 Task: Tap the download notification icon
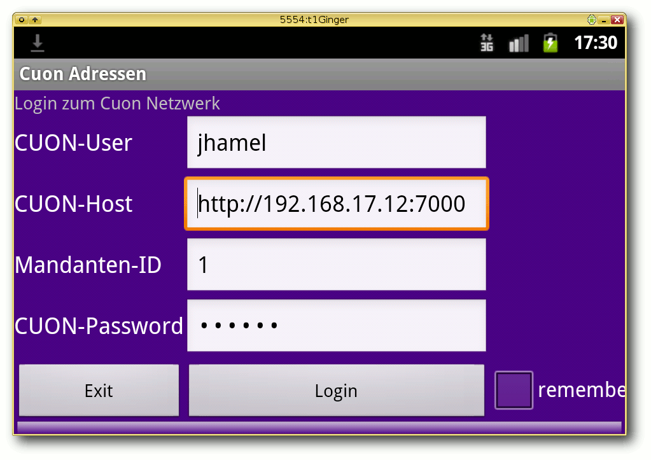pos(38,43)
